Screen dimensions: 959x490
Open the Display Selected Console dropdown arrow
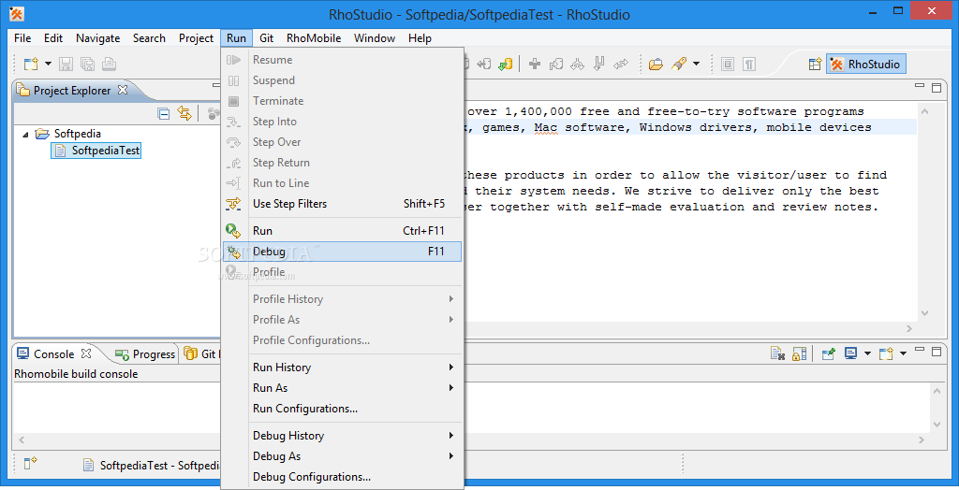tap(867, 353)
